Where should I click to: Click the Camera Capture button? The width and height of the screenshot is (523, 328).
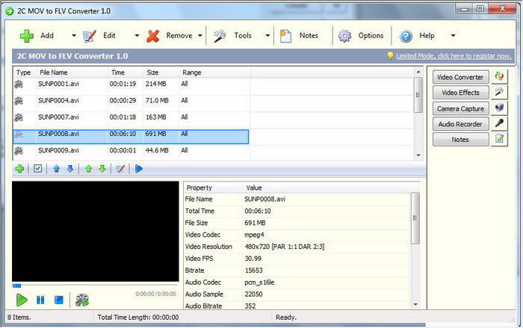pyautogui.click(x=461, y=108)
